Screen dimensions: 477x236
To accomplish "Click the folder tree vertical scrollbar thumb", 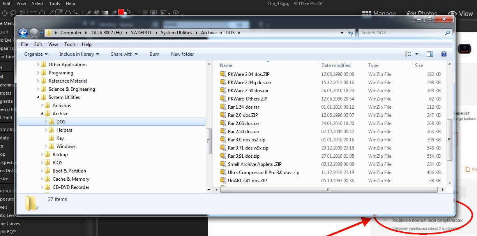I will pos(209,141).
